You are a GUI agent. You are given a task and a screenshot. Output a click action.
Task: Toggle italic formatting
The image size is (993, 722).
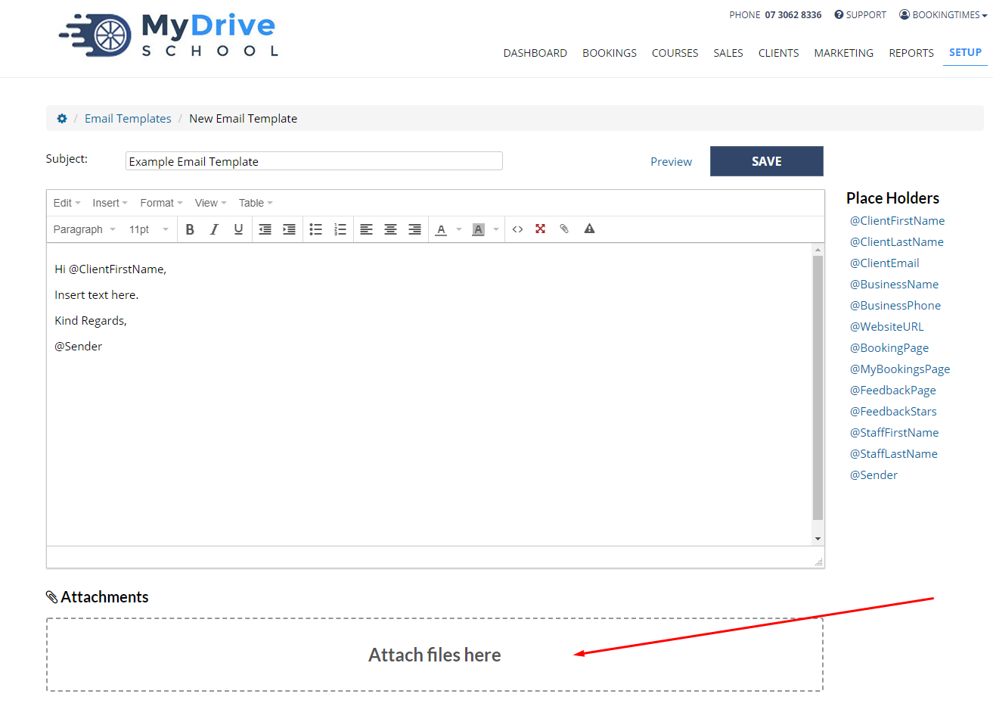click(x=214, y=229)
